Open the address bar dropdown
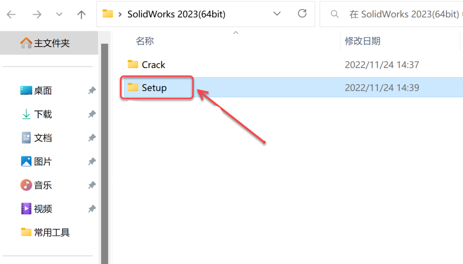 click(x=277, y=14)
